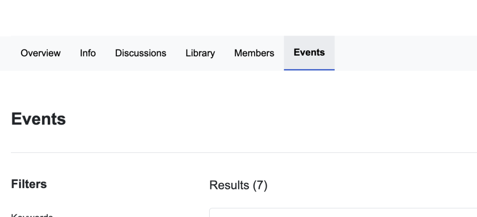Go to the Discussions tab

pyautogui.click(x=140, y=53)
